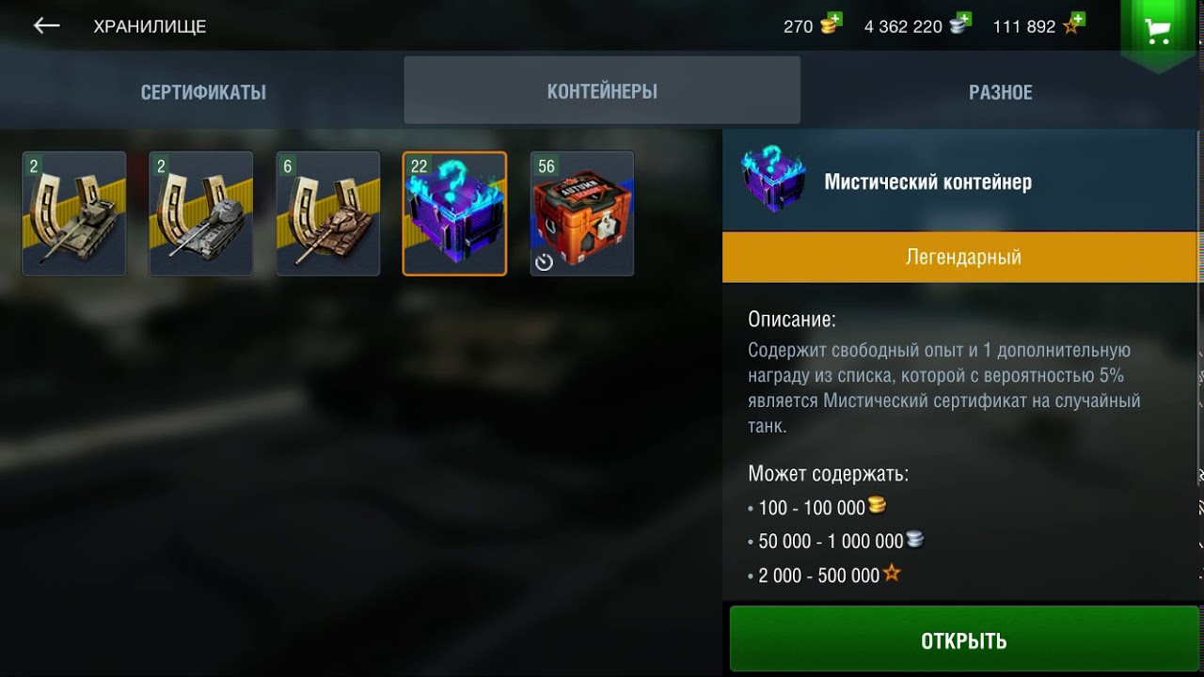Select the certificate container with brown tank, count 6
The image size is (1204, 677).
coord(327,213)
